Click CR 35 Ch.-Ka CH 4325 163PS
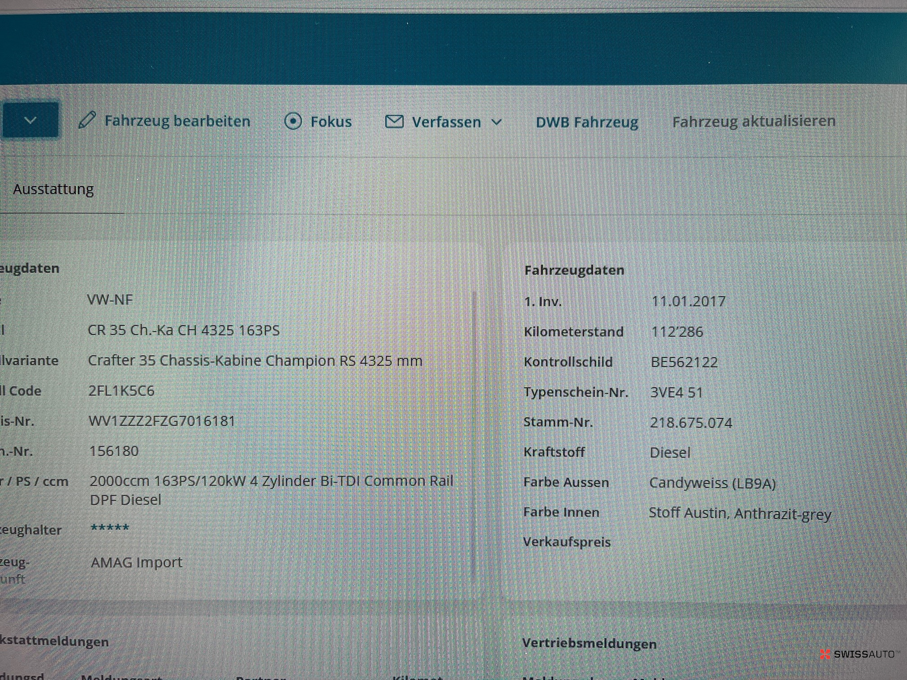The height and width of the screenshot is (680, 907). [184, 330]
